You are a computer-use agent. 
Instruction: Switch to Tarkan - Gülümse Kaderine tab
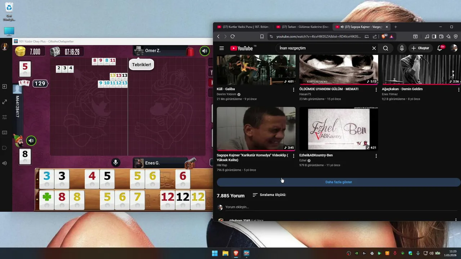pos(303,27)
